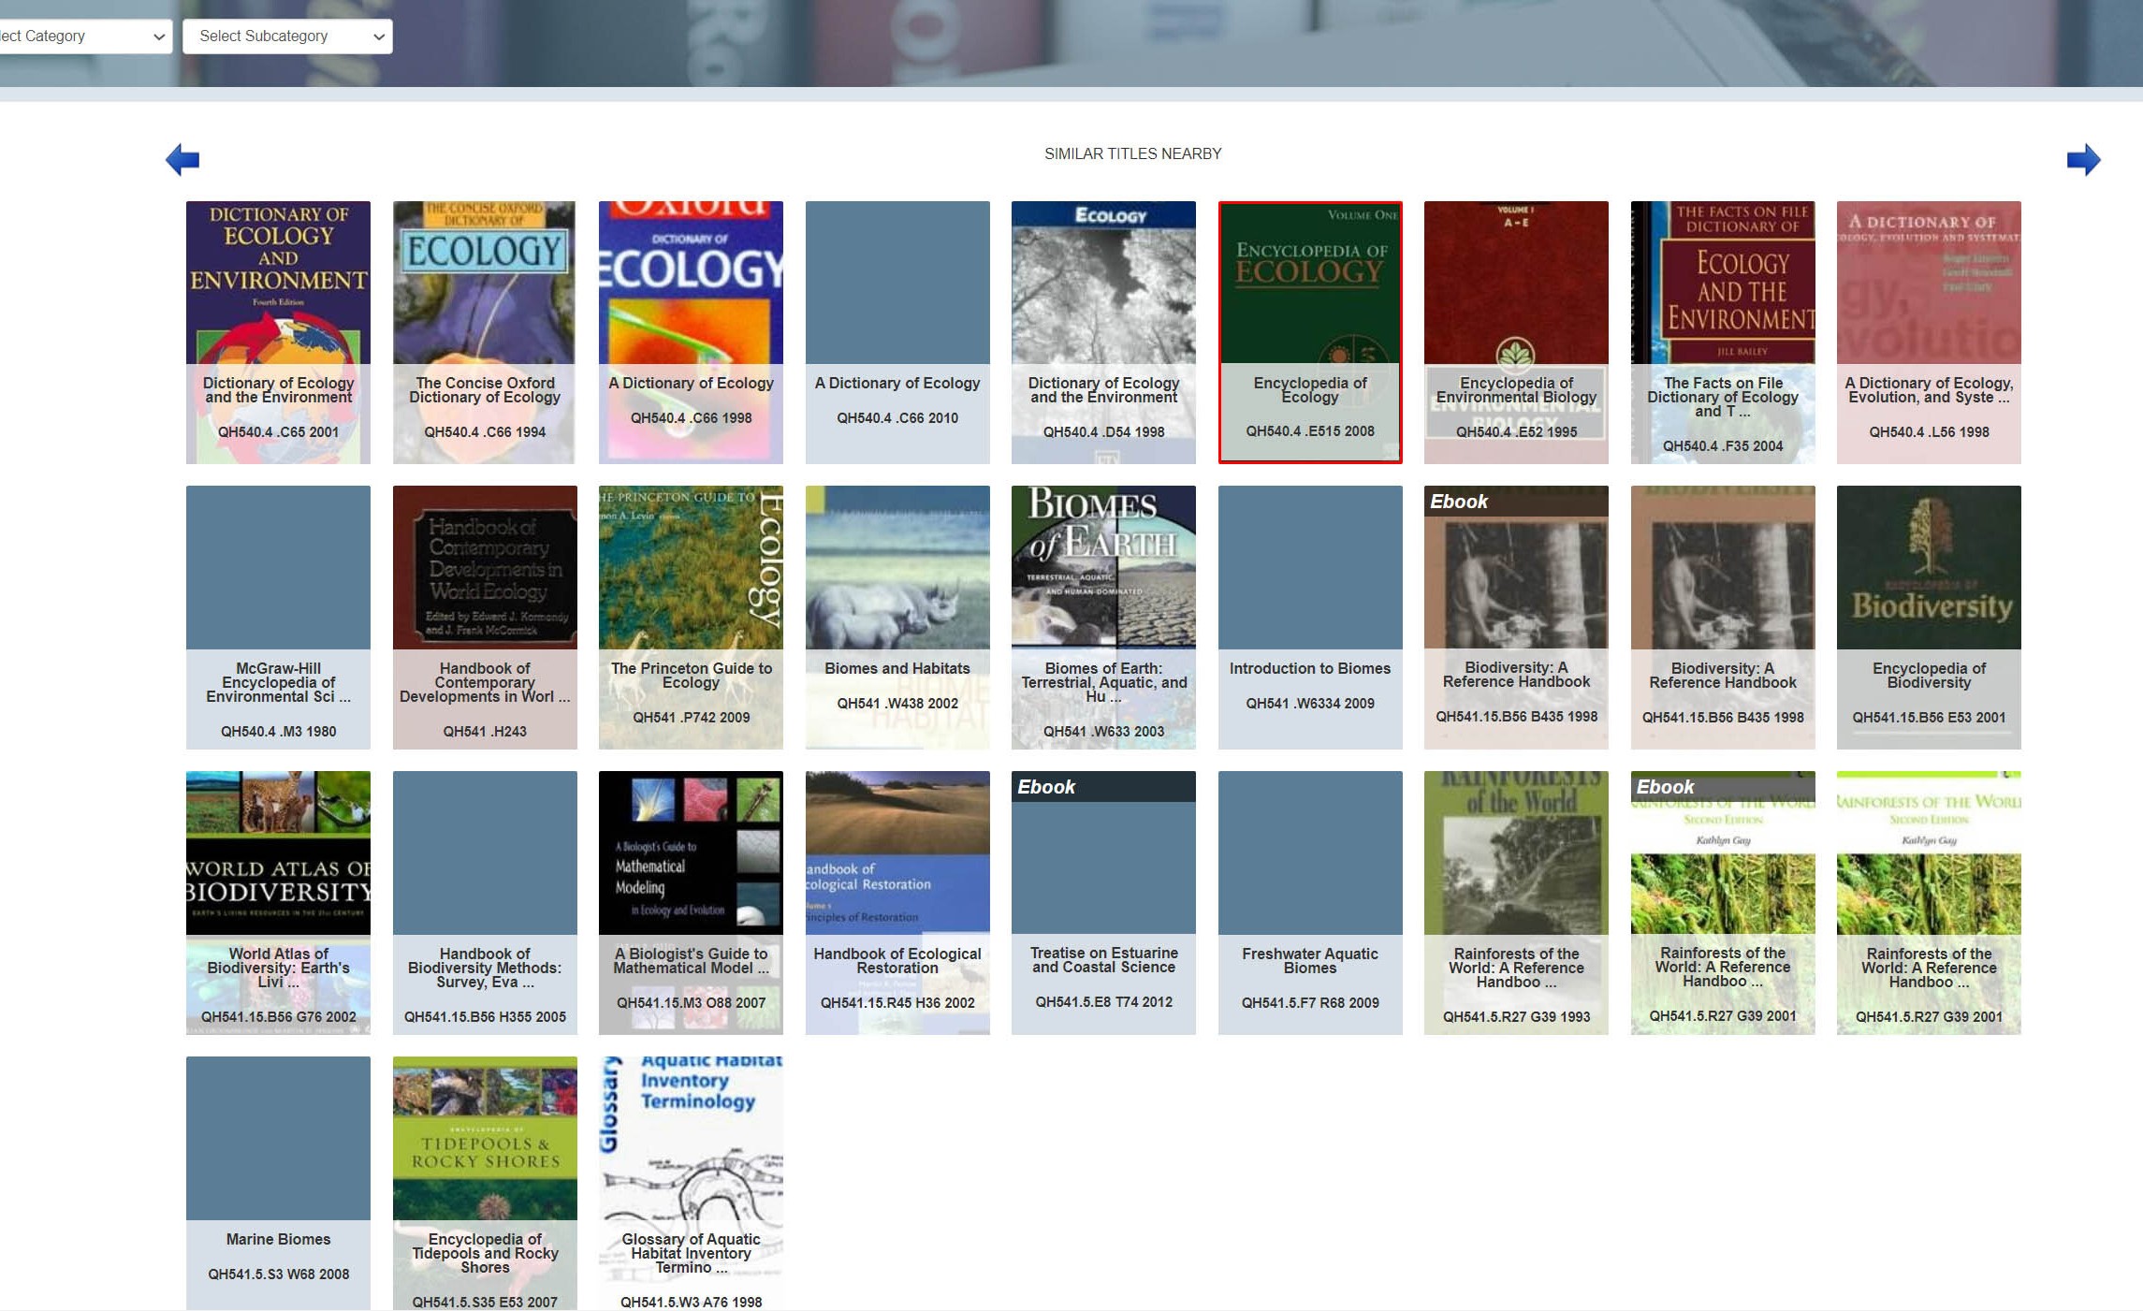Click title 'Encyclopedia of Ecology'
The height and width of the screenshot is (1311, 2143).
(x=1310, y=389)
